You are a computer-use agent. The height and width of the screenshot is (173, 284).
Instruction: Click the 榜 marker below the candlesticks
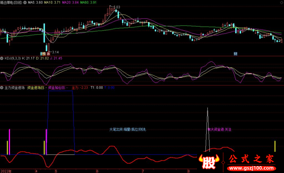(x=43, y=54)
